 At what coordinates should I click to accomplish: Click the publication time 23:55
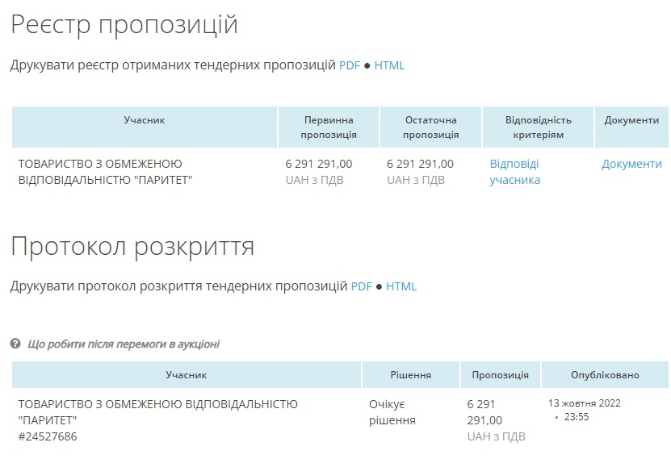click(x=577, y=417)
